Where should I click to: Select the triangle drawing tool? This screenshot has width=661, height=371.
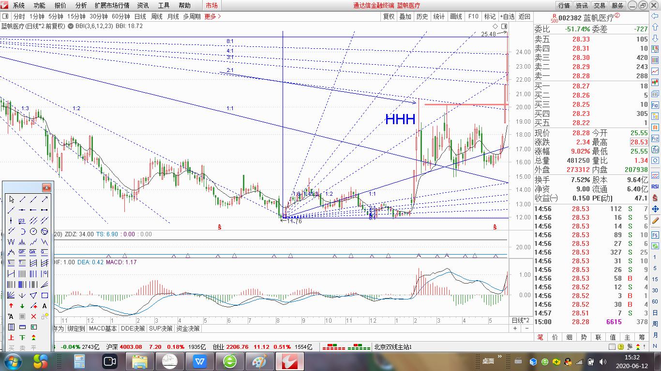33,295
